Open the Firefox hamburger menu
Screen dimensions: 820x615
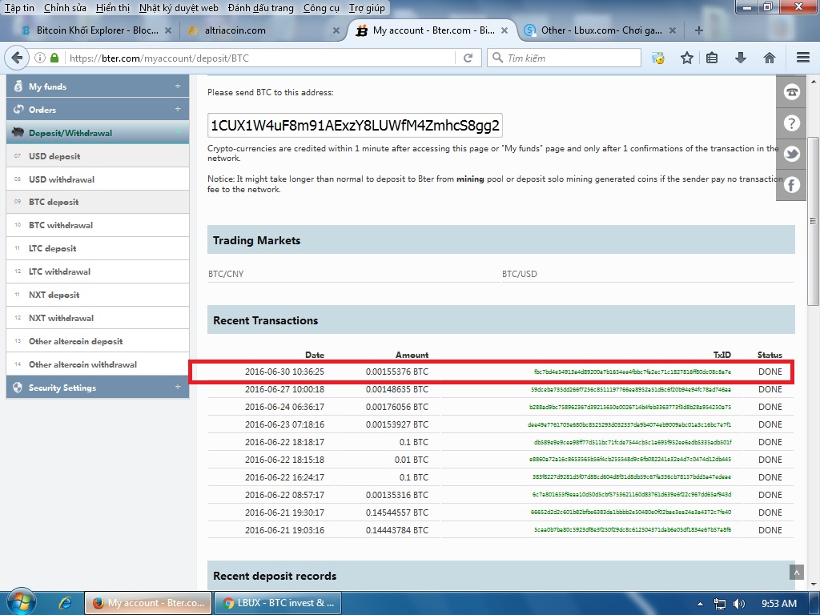pyautogui.click(x=802, y=58)
